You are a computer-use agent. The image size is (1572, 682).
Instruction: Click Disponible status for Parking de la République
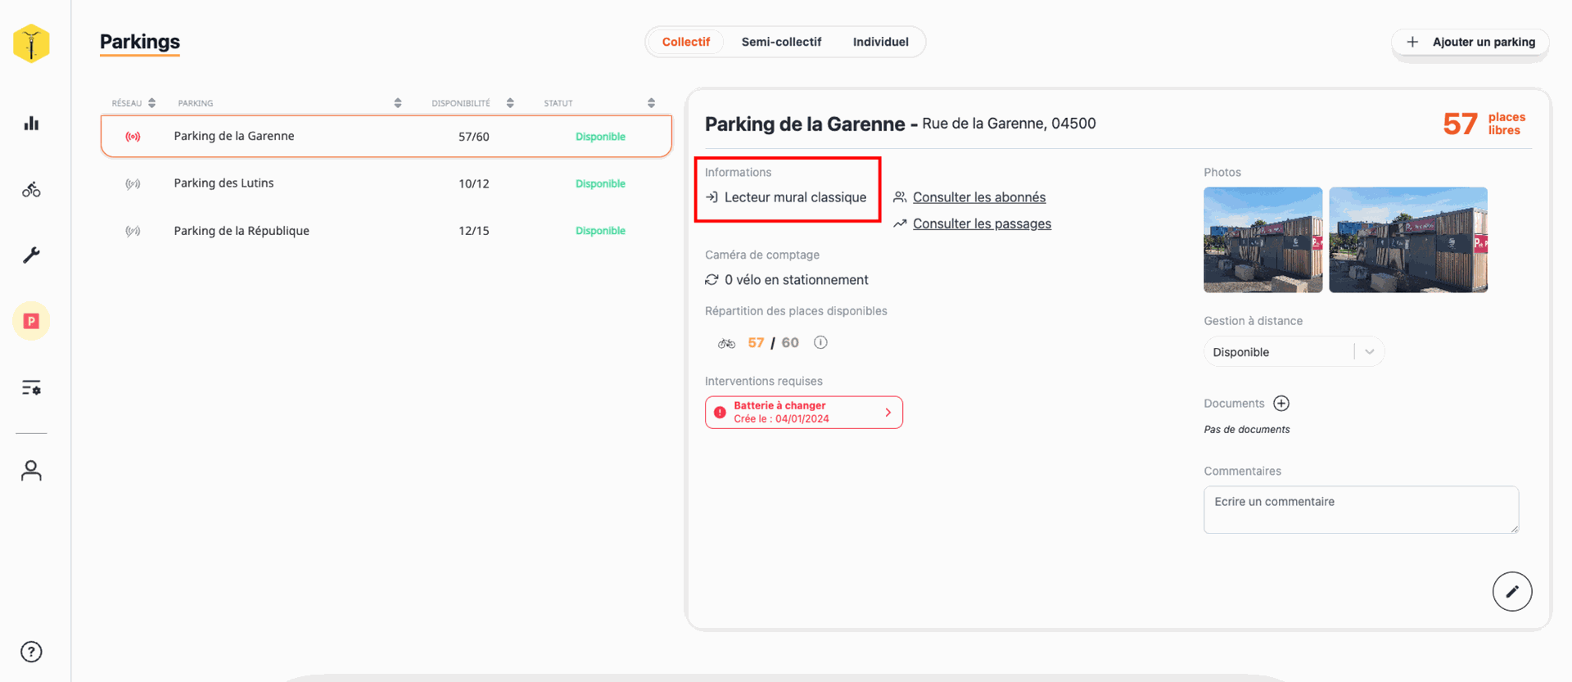(x=600, y=231)
